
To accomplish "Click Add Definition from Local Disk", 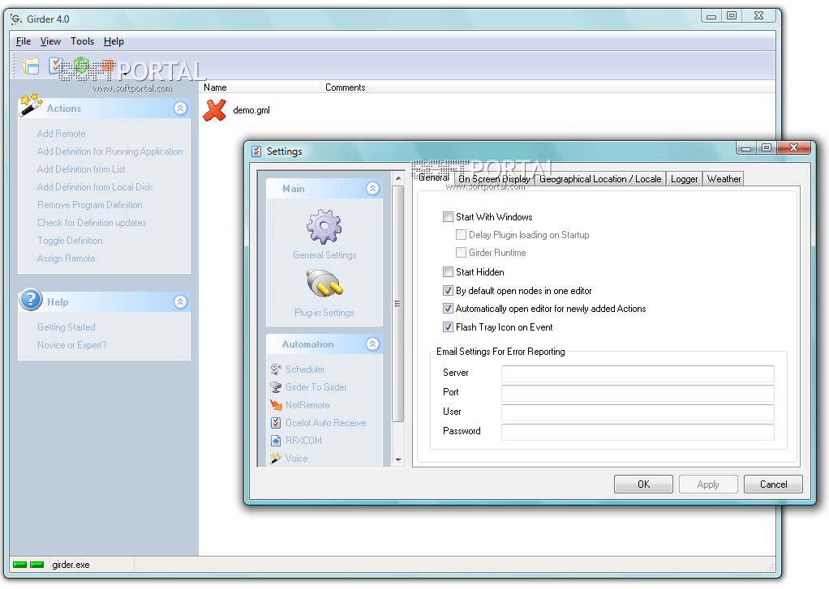I will [x=95, y=187].
